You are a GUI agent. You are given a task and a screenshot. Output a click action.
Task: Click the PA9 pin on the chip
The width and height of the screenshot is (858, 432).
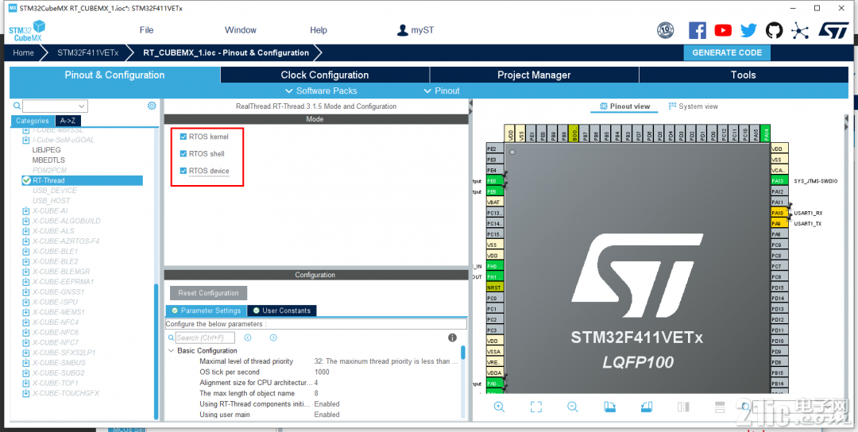[779, 224]
